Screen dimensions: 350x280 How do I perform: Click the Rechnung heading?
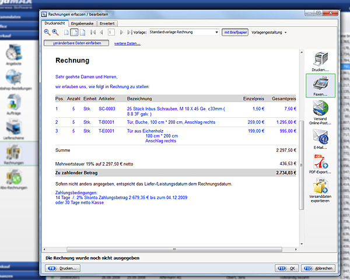(72, 60)
